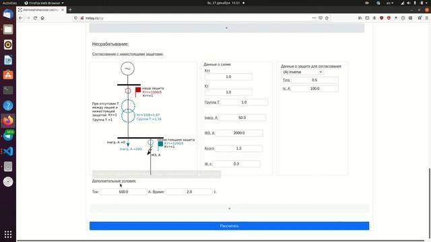Viewport: 431px width, 242px height.
Task: Focus the Ктт input field
Action: pyautogui.click(x=228, y=77)
